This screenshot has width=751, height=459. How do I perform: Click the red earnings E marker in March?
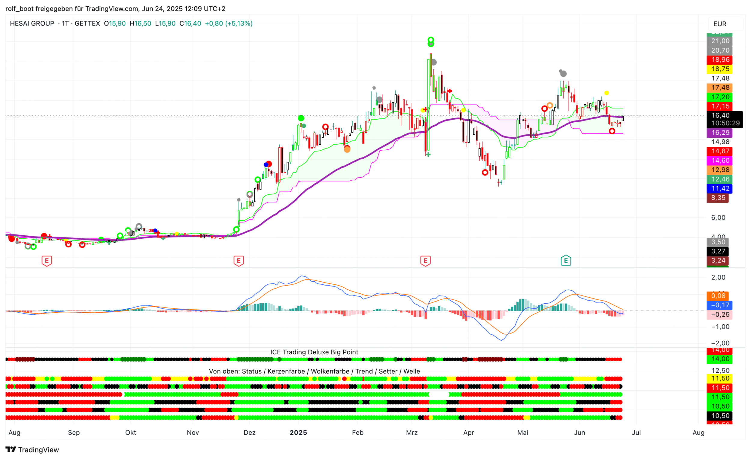click(x=425, y=261)
